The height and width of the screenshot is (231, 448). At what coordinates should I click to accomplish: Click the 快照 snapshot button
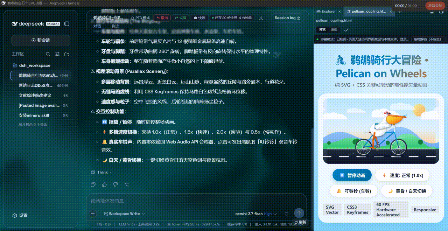(x=200, y=18)
